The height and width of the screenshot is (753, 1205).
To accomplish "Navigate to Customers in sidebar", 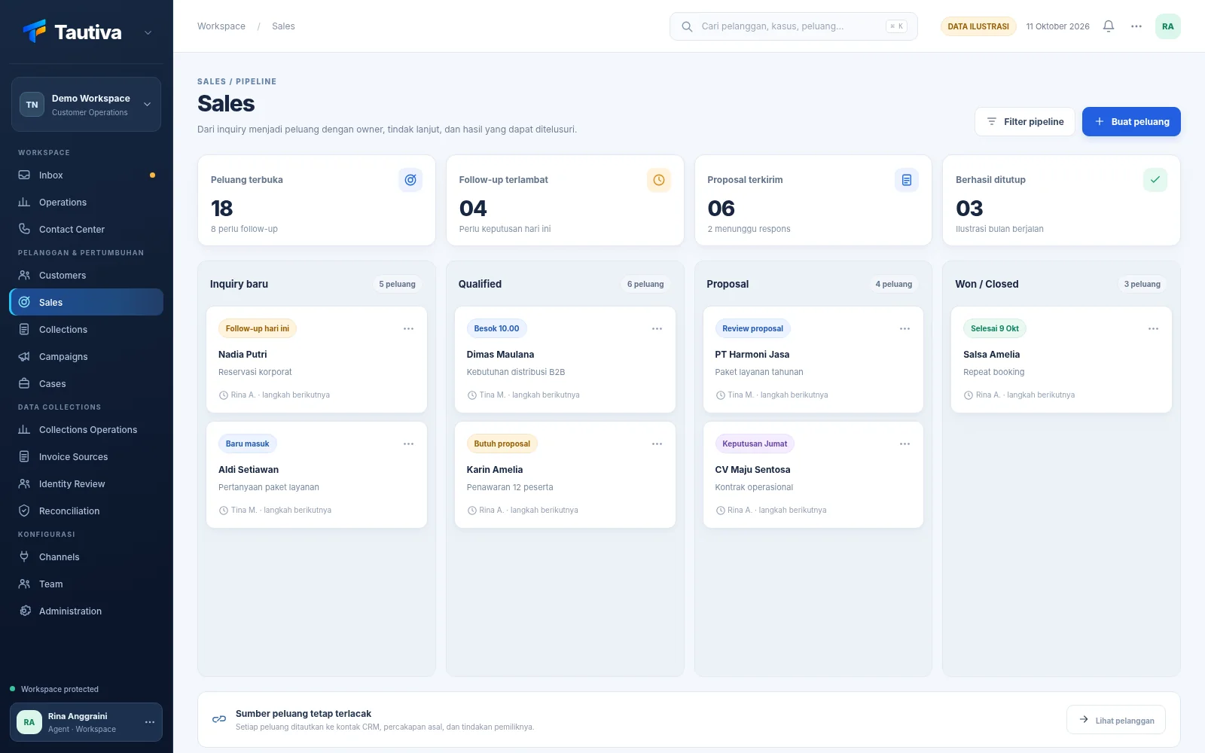I will pos(86,276).
